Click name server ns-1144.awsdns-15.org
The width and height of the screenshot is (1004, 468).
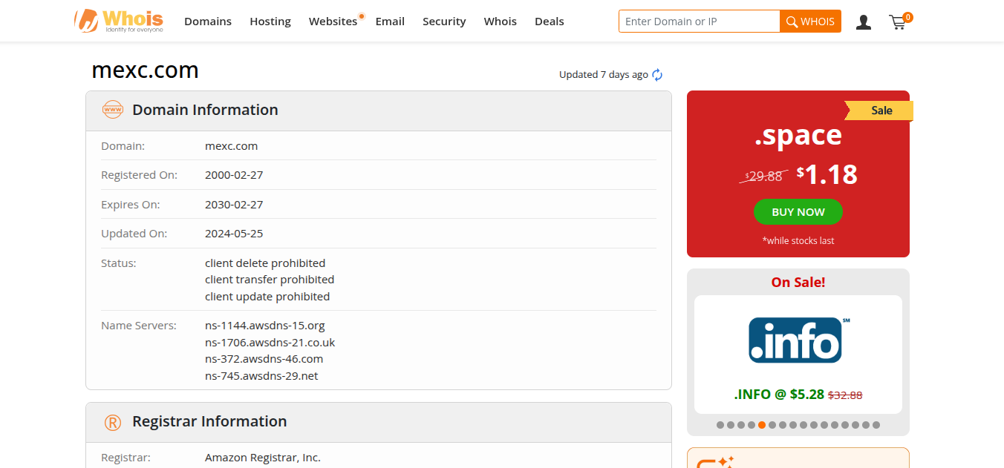tap(265, 326)
